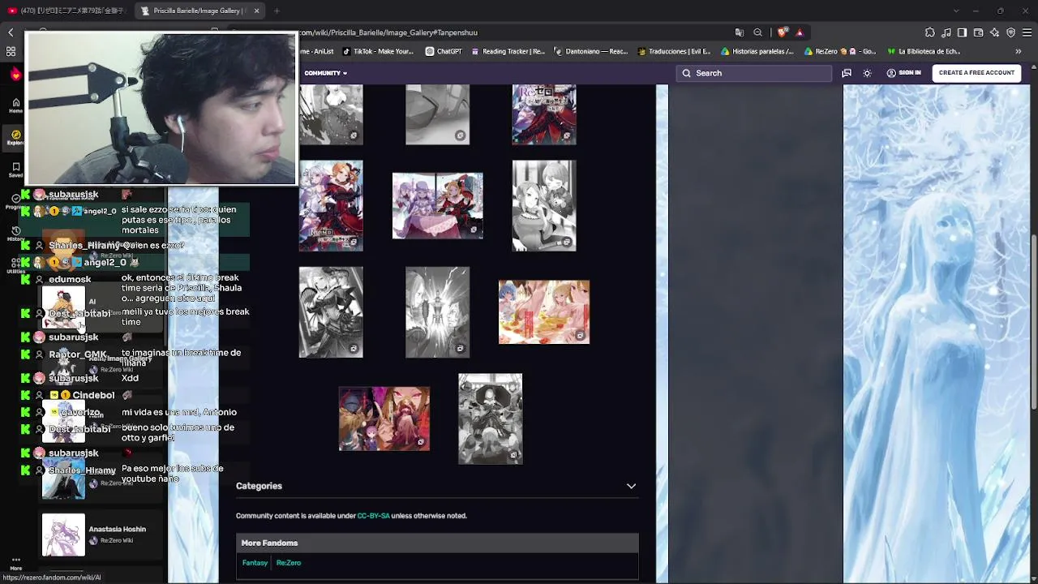1038x584 pixels.
Task: Open Home in Fandom sidebar
Action: click(15, 105)
